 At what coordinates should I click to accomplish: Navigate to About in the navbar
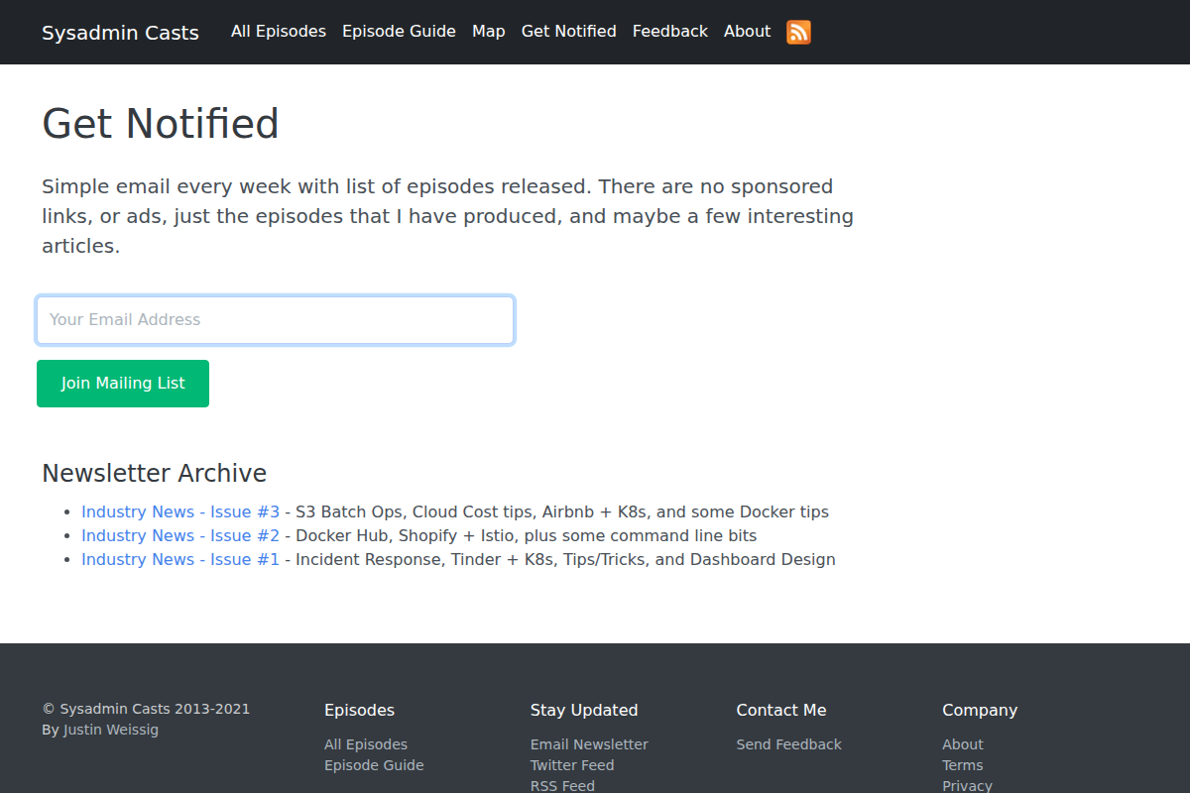(747, 32)
